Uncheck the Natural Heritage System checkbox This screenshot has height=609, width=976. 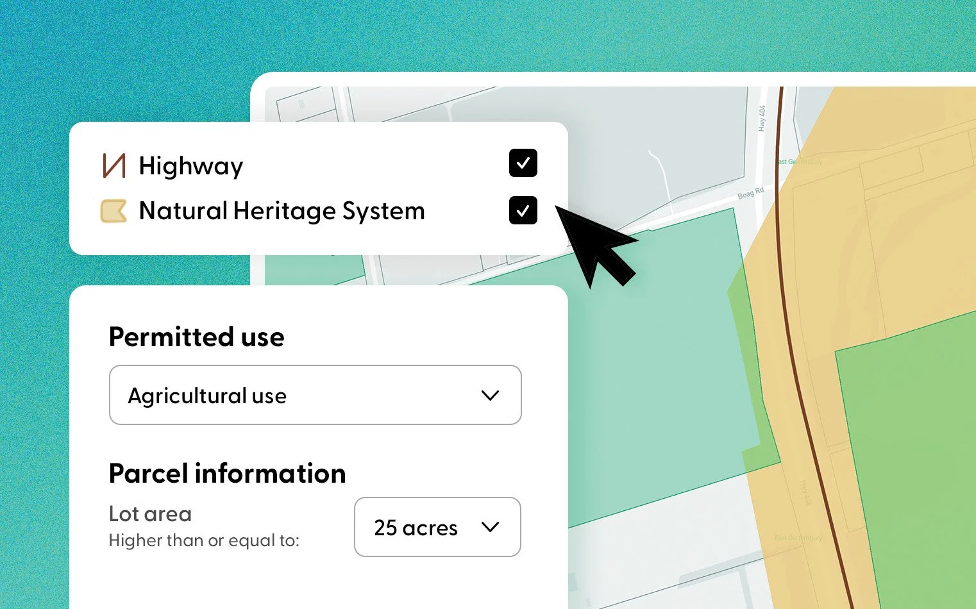523,210
